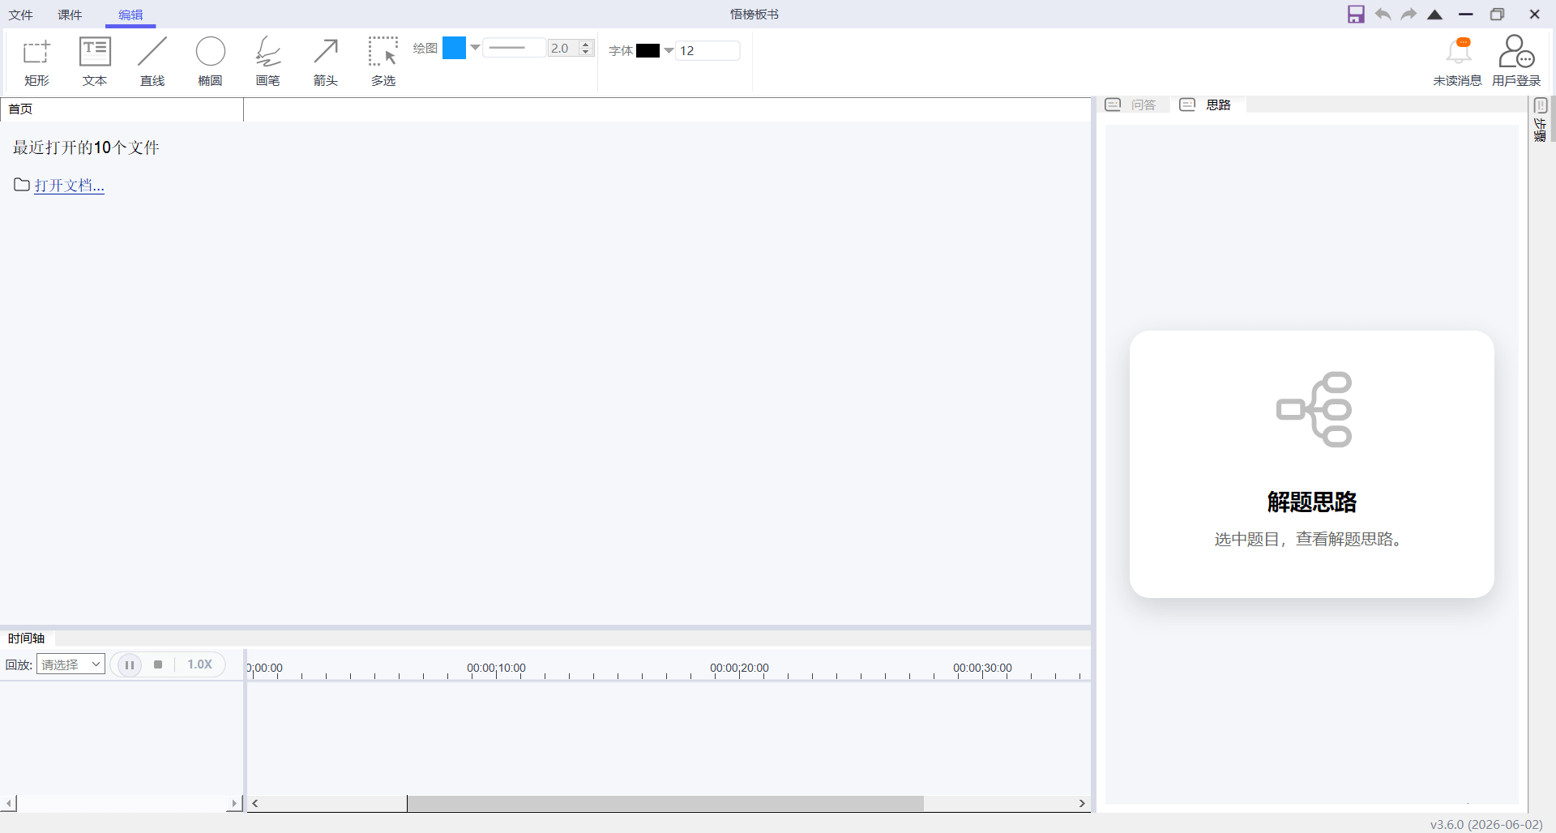The height and width of the screenshot is (833, 1556).
Task: Open 用户登录 user login
Action: [1516, 62]
